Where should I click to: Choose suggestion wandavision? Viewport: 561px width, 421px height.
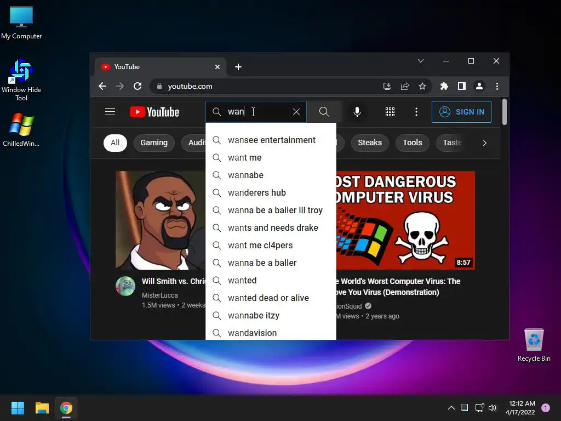pyautogui.click(x=271, y=333)
